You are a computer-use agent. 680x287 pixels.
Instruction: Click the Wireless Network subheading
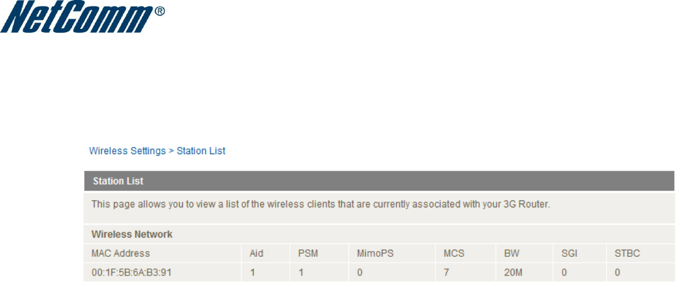click(131, 234)
